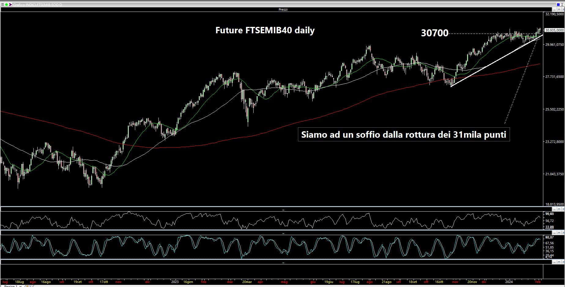Minimize the RSI indicator panel
This screenshot has width=565, height=287.
[x=554, y=209]
